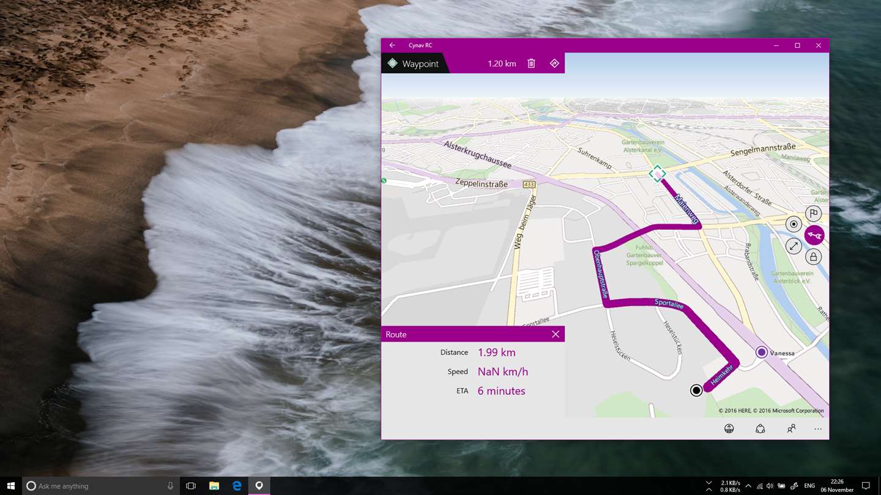The width and height of the screenshot is (881, 495).
Task: Click the Cortana Ask me anything search box
Action: pos(101,486)
